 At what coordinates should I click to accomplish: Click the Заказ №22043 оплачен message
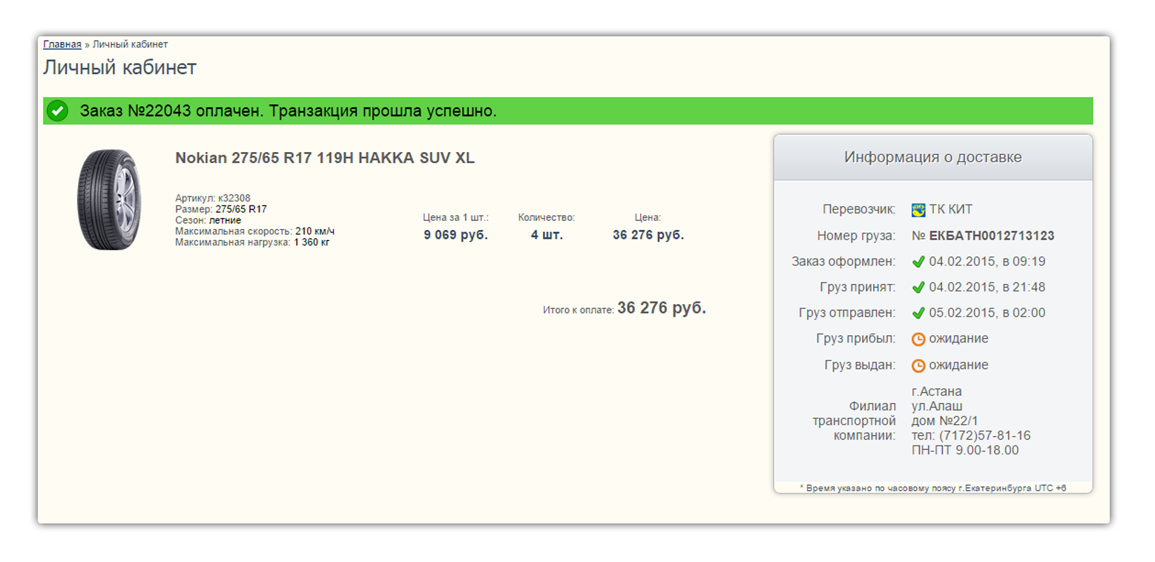pyautogui.click(x=288, y=111)
